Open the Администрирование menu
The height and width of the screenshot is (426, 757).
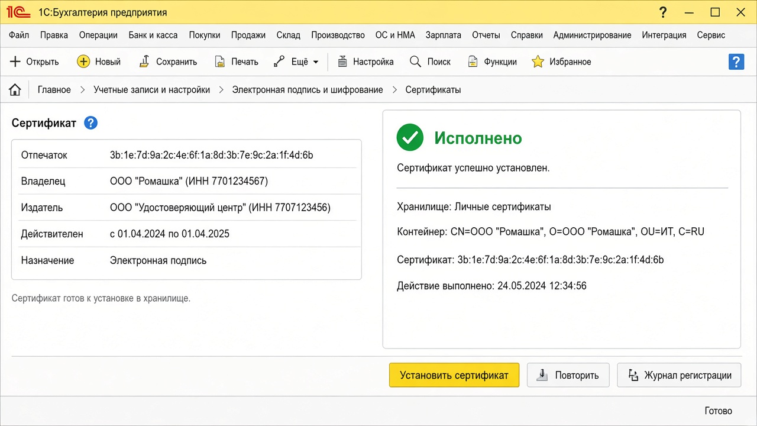pyautogui.click(x=593, y=35)
